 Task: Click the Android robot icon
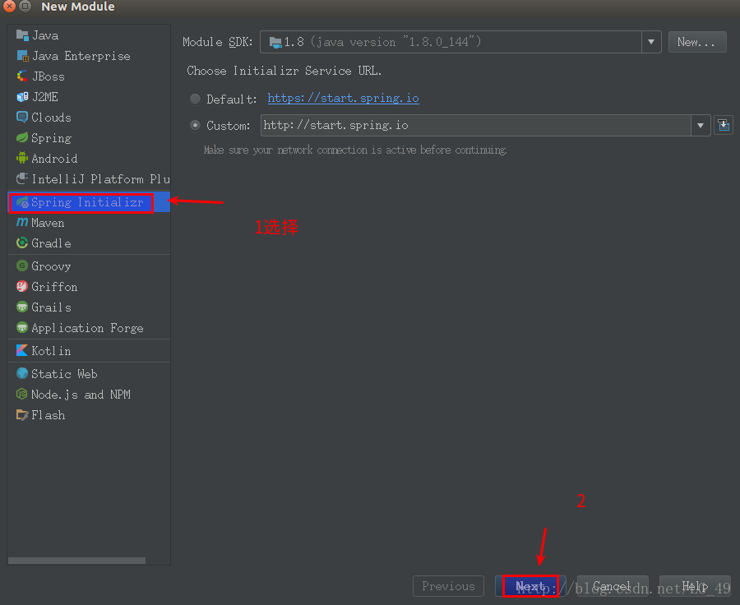click(22, 158)
